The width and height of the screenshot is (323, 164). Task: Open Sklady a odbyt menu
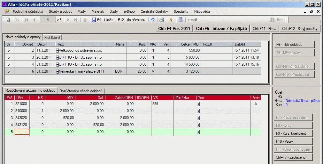coord(60,11)
